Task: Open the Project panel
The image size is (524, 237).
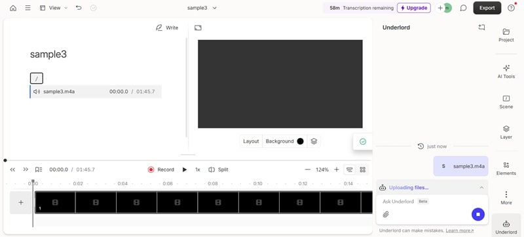Action: click(506, 35)
